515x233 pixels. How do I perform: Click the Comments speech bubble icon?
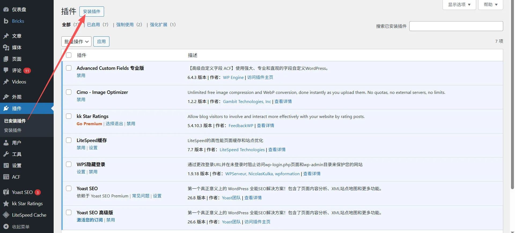[6, 70]
